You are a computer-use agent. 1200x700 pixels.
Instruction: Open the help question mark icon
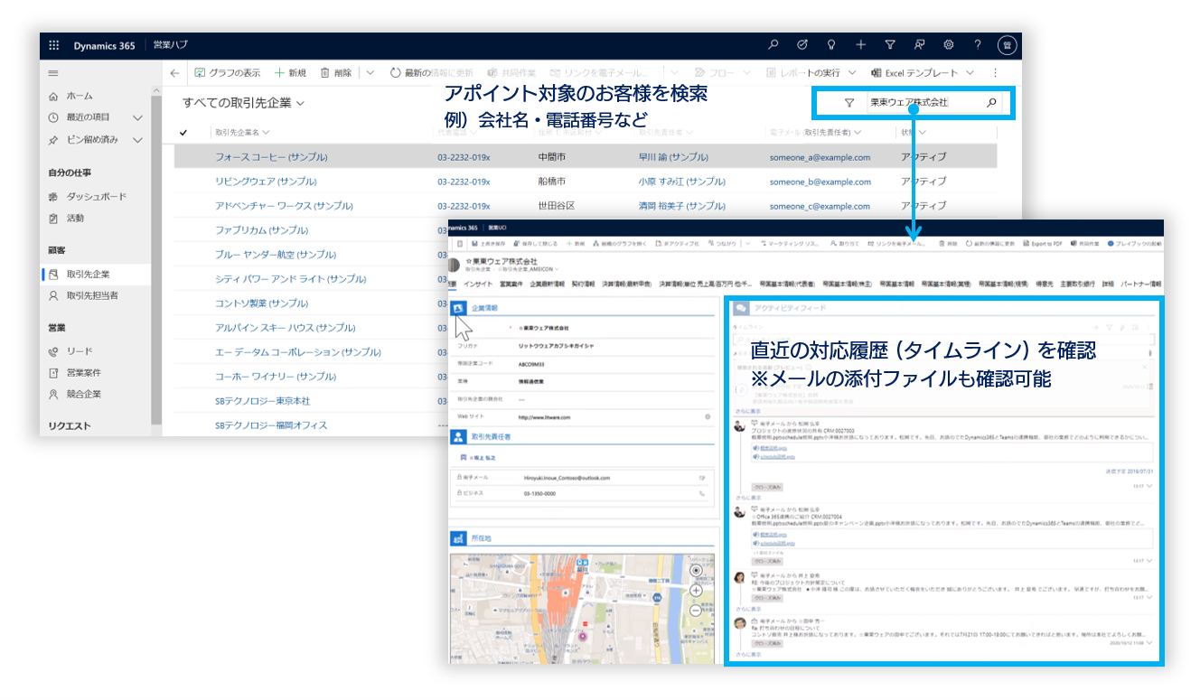[978, 44]
